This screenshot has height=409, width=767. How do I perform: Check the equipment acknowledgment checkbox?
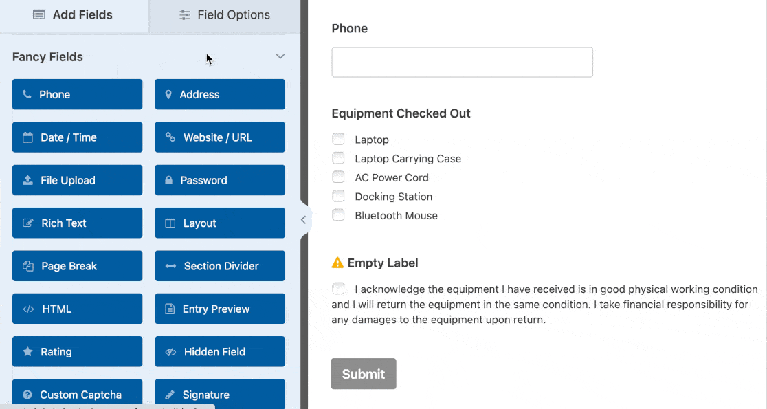coord(339,289)
